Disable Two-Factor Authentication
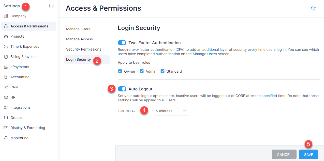Viewport: 324px width, 161px height. coord(122,43)
